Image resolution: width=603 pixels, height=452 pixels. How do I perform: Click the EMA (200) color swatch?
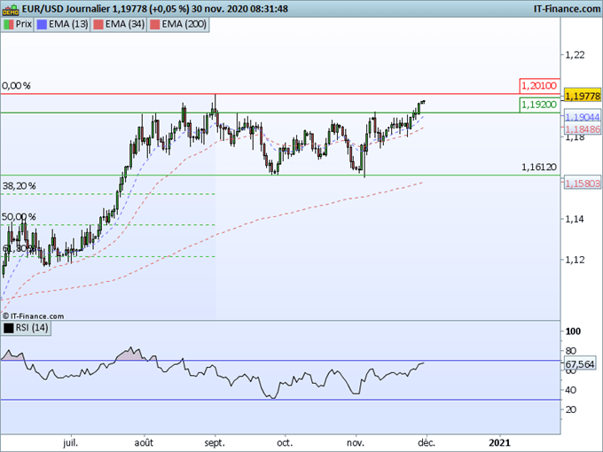coord(154,25)
